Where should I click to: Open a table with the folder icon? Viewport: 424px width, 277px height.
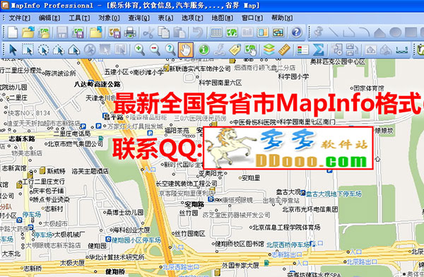28,33
